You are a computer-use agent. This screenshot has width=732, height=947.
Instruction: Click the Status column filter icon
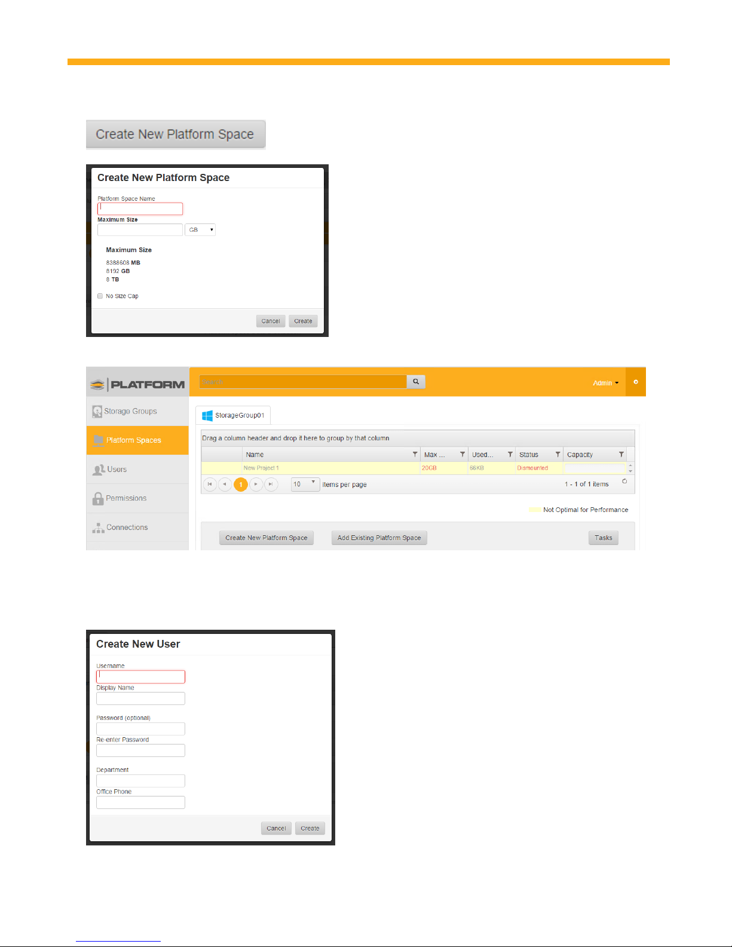(x=558, y=455)
